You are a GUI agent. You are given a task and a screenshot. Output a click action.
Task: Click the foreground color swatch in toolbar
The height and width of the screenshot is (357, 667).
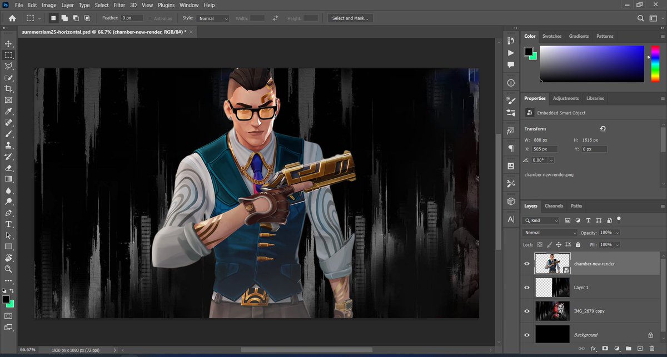tap(6, 299)
